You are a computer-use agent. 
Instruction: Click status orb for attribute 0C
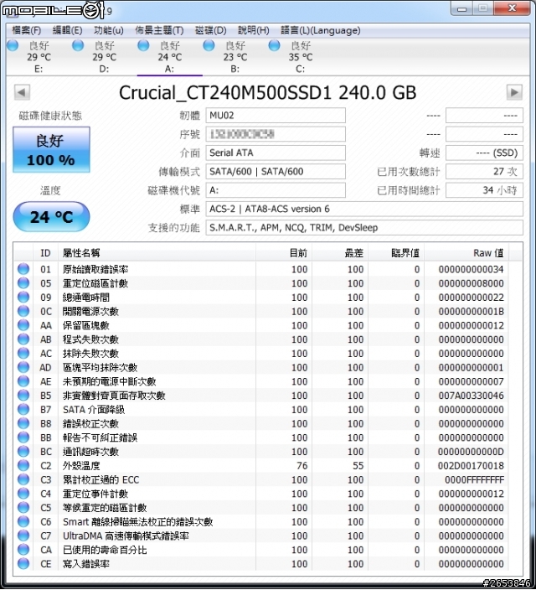click(23, 311)
